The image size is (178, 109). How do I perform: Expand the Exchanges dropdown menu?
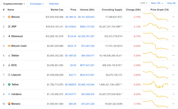click(37, 4)
